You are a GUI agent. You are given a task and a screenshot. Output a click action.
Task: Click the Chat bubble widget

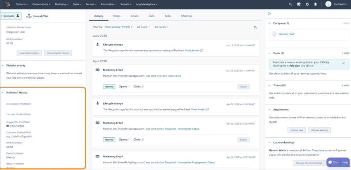click(333, 162)
